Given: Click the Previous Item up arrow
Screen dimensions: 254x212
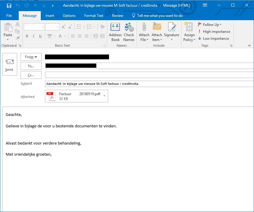Looking at the screenshot, I should point(35,6).
